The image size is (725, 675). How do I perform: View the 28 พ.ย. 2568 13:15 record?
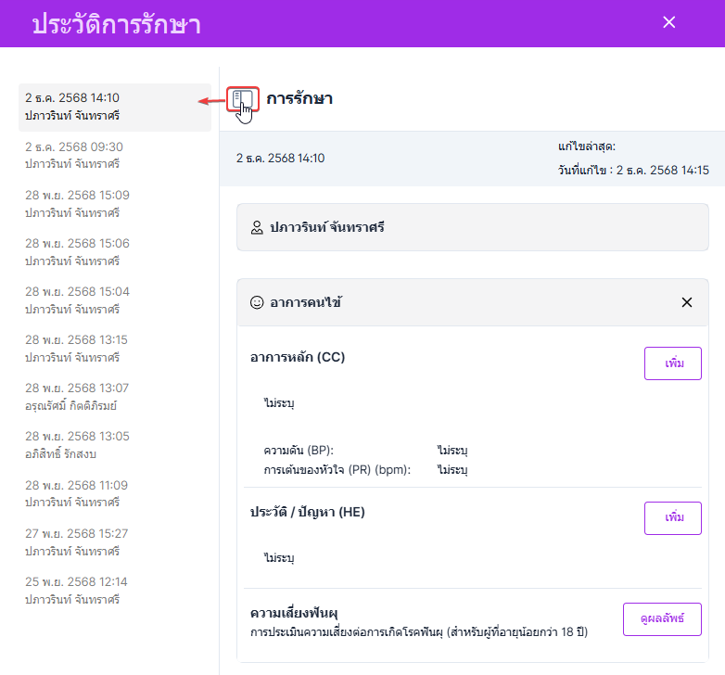pos(115,349)
